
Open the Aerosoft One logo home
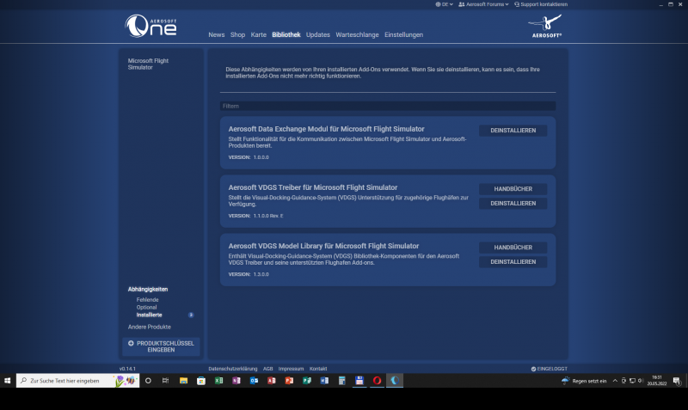pos(150,26)
